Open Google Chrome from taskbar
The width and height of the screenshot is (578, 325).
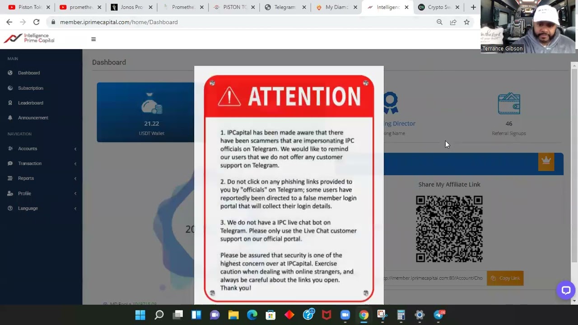coord(364,315)
